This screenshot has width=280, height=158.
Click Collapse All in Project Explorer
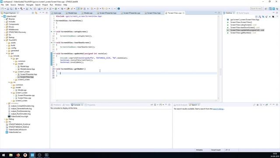(x=33, y=13)
